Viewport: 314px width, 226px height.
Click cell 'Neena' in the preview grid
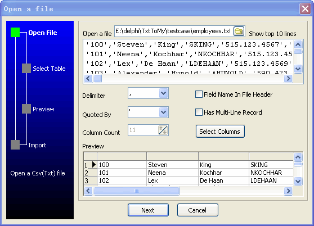point(172,173)
